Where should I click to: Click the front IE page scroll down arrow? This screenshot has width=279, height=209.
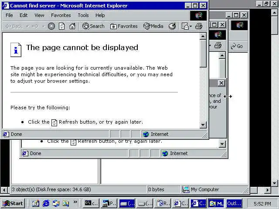click(203, 125)
